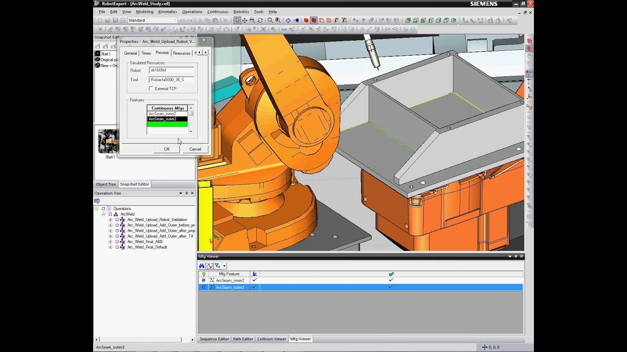Click the Open folder icon in toolbar
Viewport: 627px width, 352px height.
(108, 20)
